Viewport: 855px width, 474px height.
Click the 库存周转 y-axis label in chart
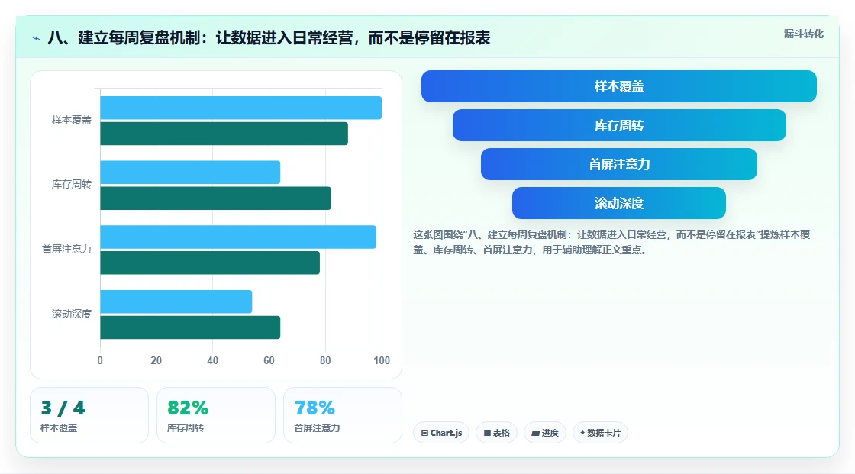pyautogui.click(x=72, y=185)
